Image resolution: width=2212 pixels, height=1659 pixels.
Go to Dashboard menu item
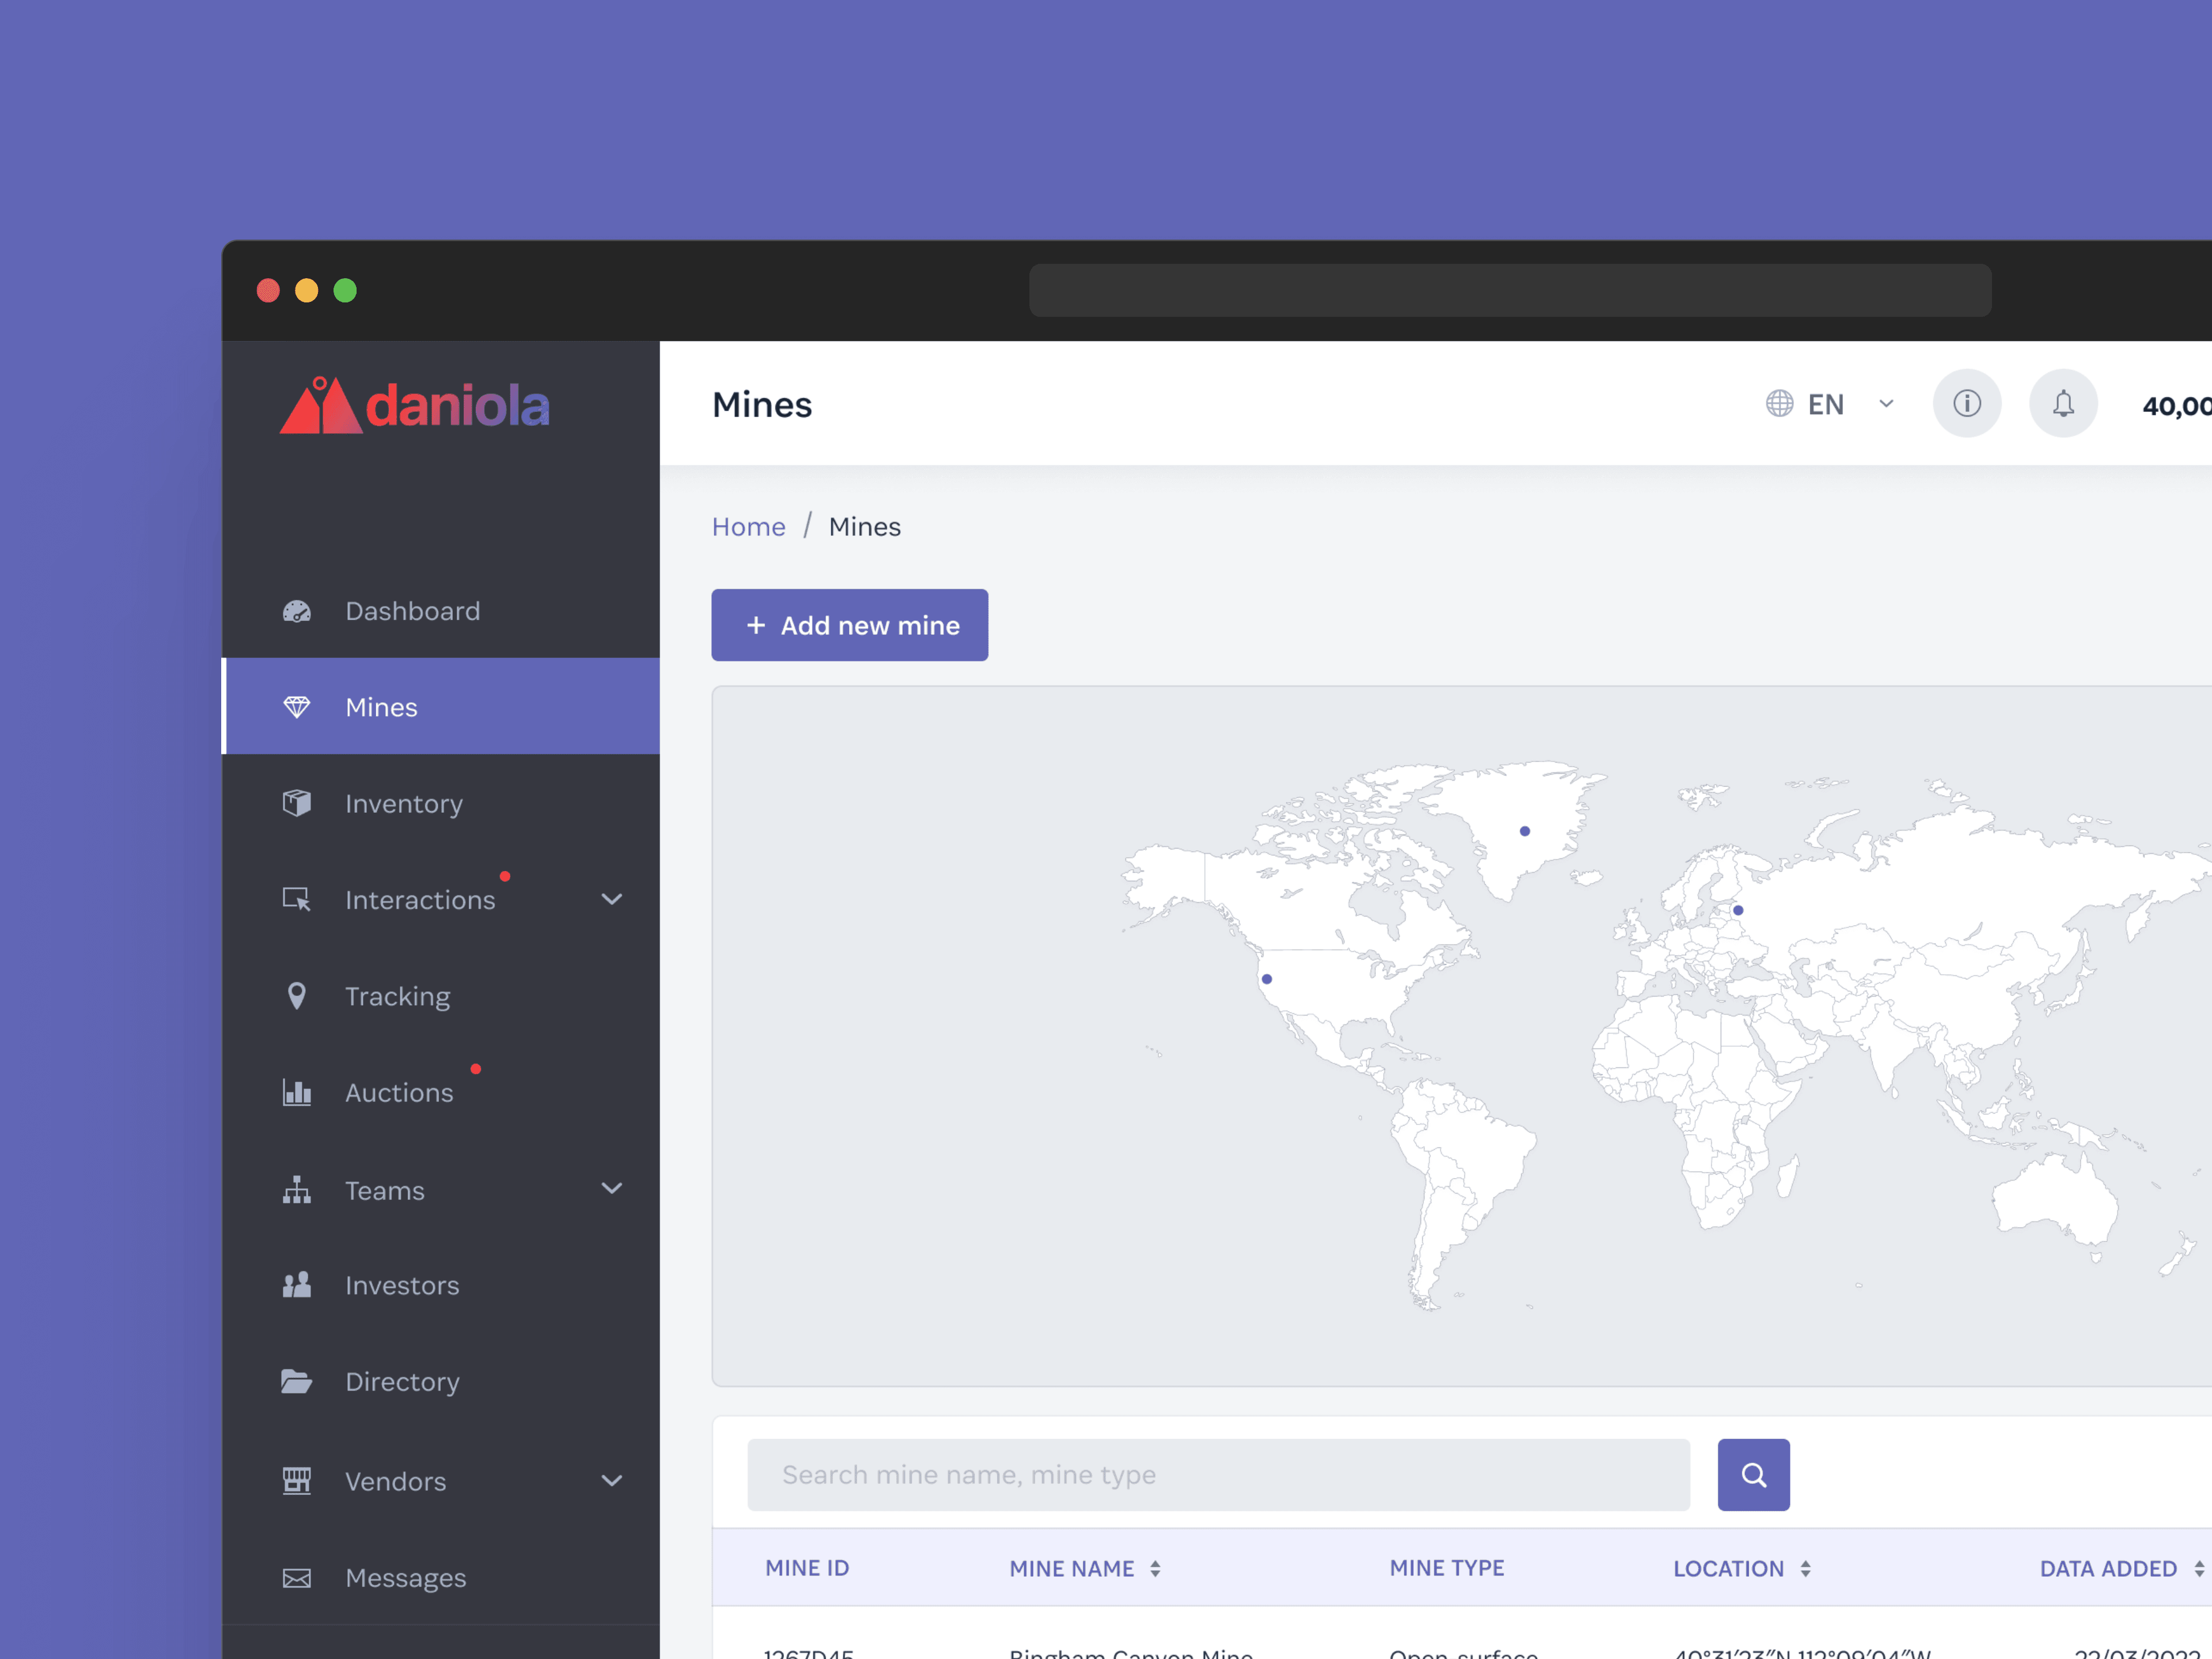pyautogui.click(x=441, y=611)
